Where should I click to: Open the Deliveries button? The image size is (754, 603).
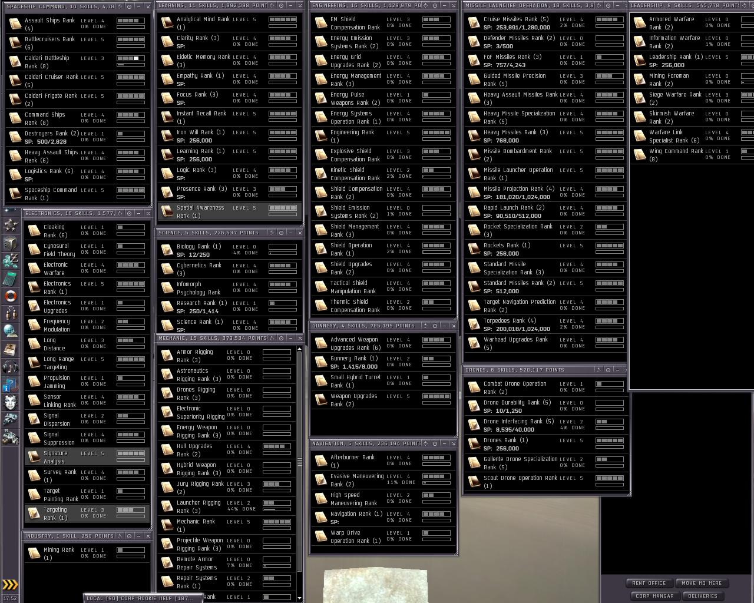click(703, 596)
